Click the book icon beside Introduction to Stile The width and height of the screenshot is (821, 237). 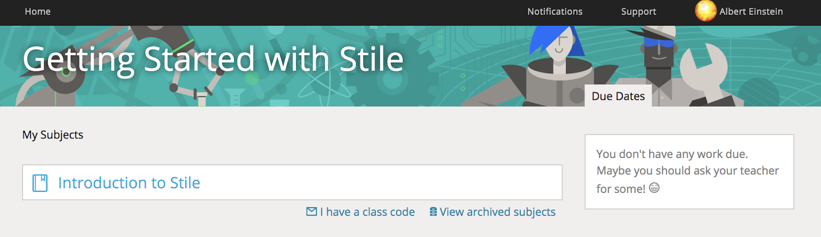point(40,183)
